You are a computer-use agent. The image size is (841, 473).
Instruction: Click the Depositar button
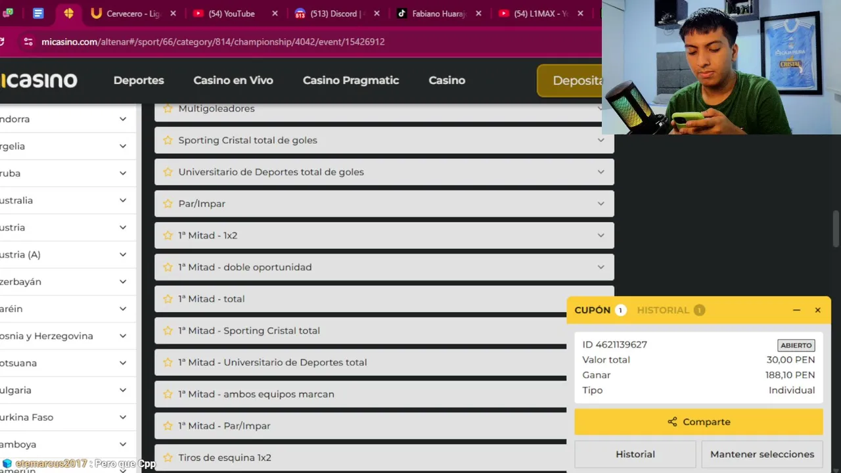point(570,81)
